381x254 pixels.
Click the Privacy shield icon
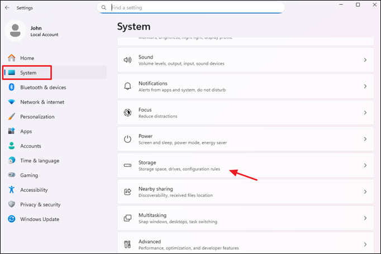point(11,204)
